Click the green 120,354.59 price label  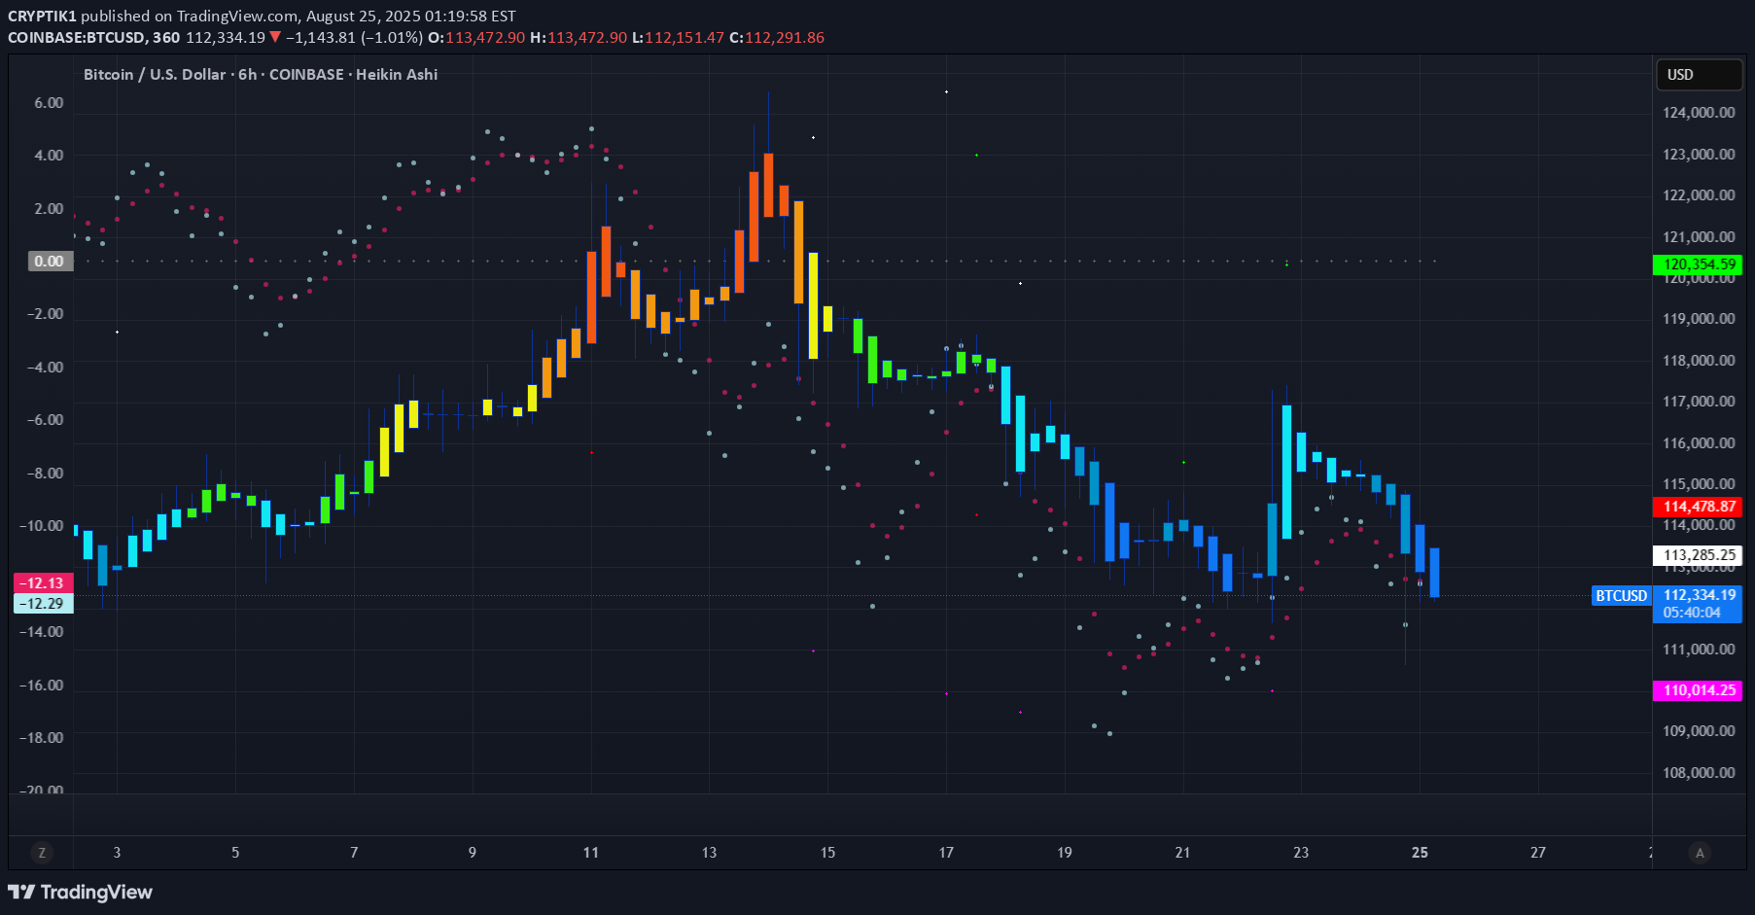pos(1698,264)
